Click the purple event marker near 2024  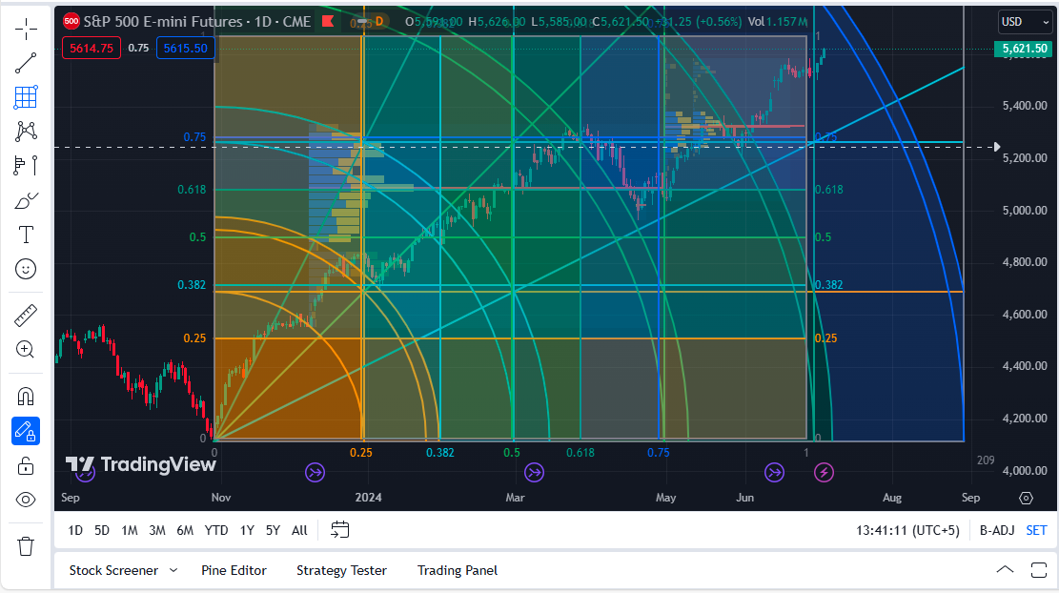point(316,472)
